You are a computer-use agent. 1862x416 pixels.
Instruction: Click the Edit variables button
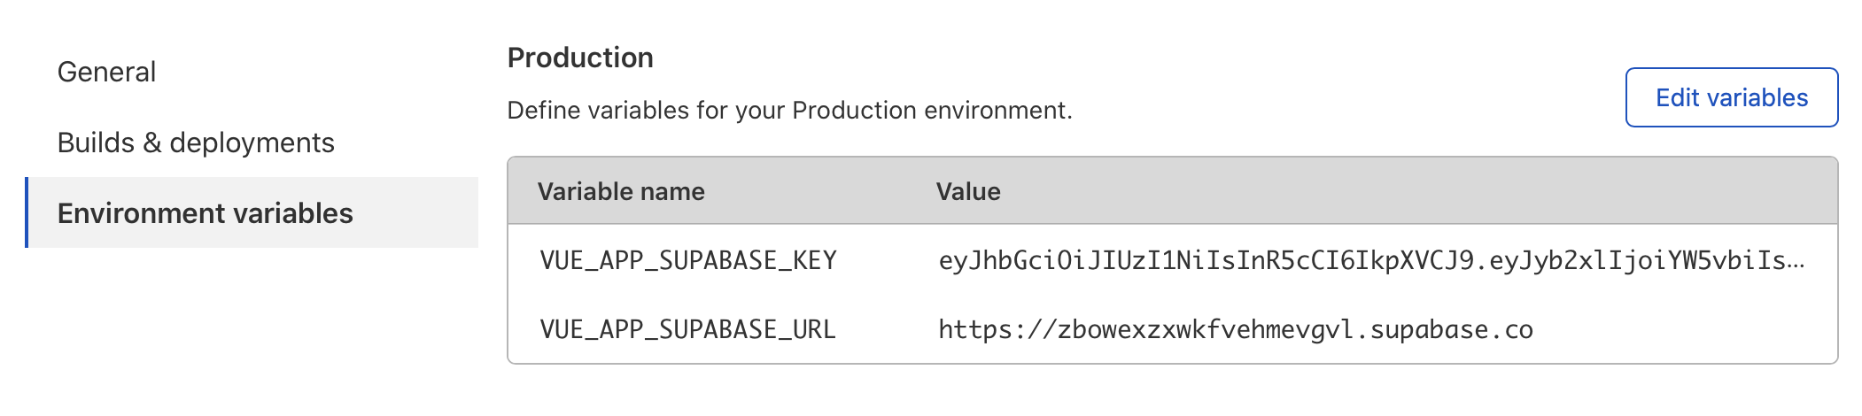1731,97
